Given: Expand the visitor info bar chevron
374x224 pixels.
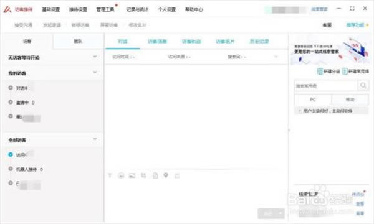Looking at the screenshot, I should [276, 57].
